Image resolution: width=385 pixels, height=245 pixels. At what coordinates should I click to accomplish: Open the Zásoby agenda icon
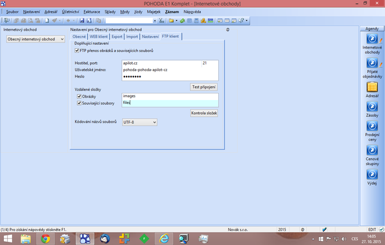(x=372, y=107)
